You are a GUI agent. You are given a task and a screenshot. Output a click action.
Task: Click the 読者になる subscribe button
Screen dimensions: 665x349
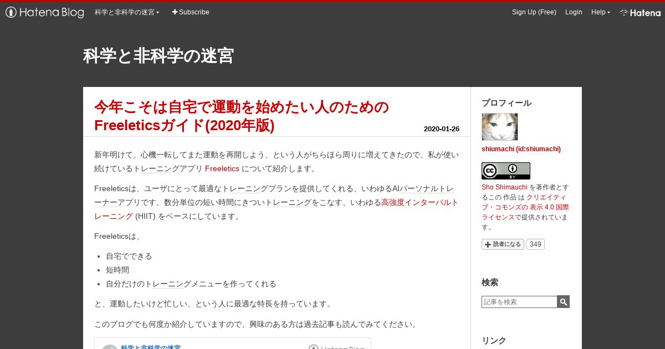[x=503, y=244]
